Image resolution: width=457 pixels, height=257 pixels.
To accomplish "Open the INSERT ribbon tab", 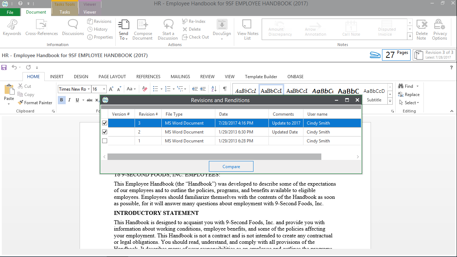I will pos(57,77).
